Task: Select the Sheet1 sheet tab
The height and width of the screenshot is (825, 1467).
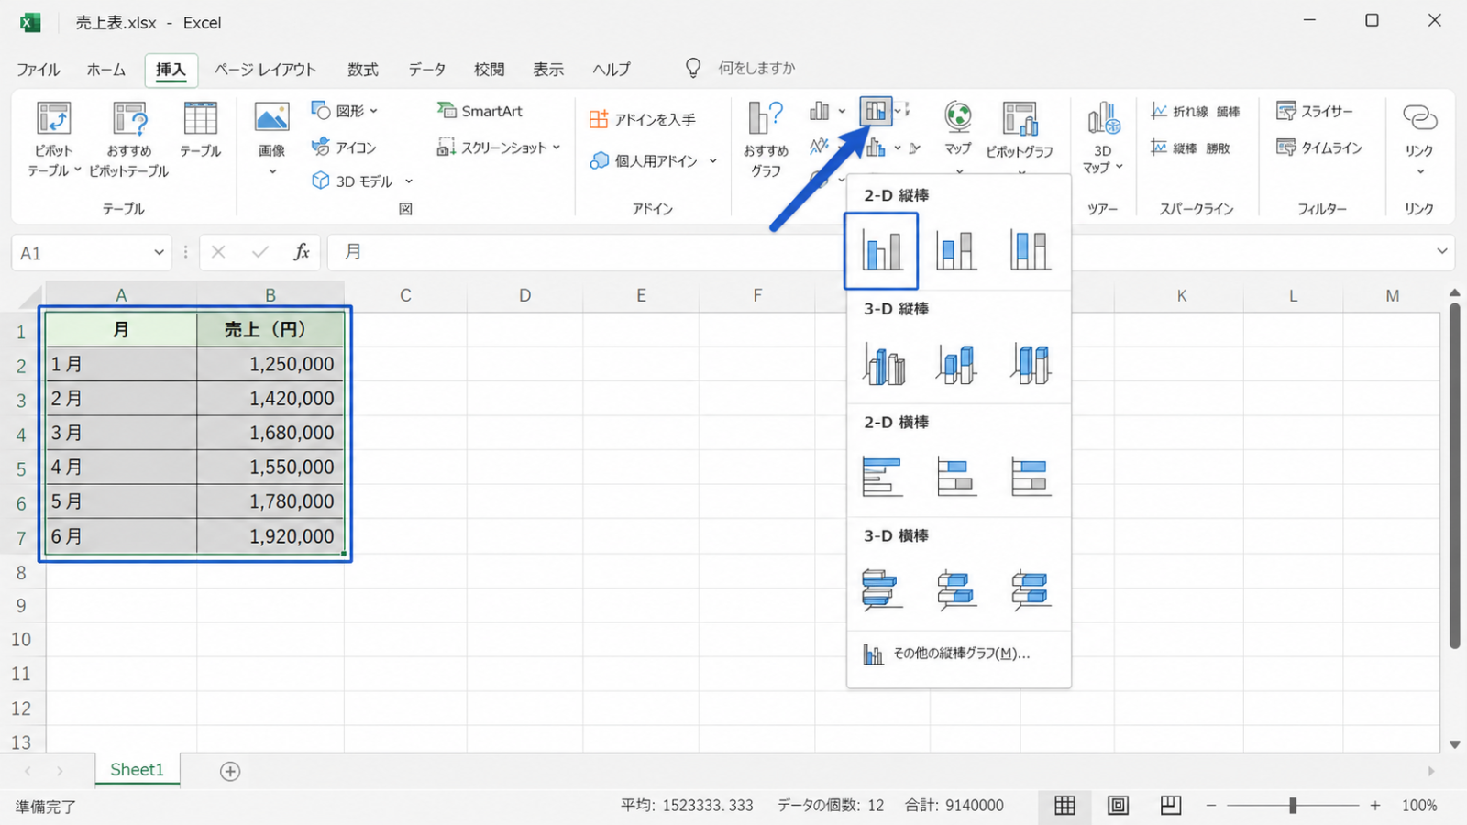Action: point(138,770)
